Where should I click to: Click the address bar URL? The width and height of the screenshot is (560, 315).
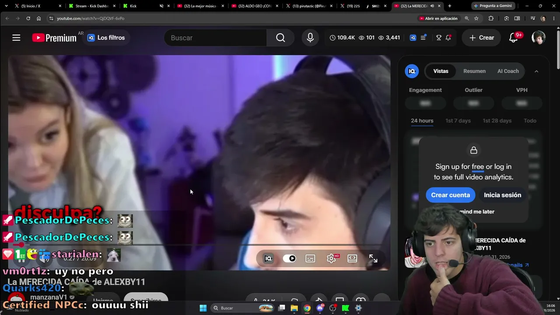(x=91, y=18)
